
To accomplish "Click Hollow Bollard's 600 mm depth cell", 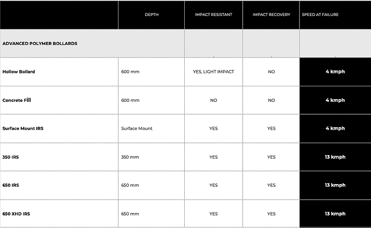I will pos(130,72).
